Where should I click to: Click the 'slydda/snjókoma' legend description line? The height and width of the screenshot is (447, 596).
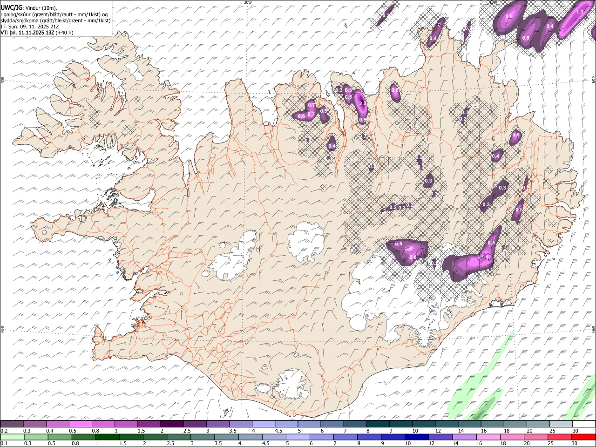[x=55, y=20]
